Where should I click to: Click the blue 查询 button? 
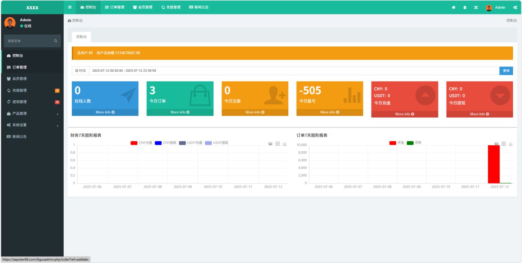click(x=506, y=71)
